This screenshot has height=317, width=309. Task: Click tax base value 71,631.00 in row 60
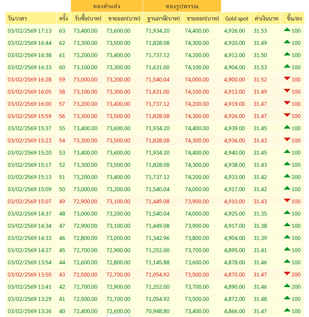[x=157, y=67]
